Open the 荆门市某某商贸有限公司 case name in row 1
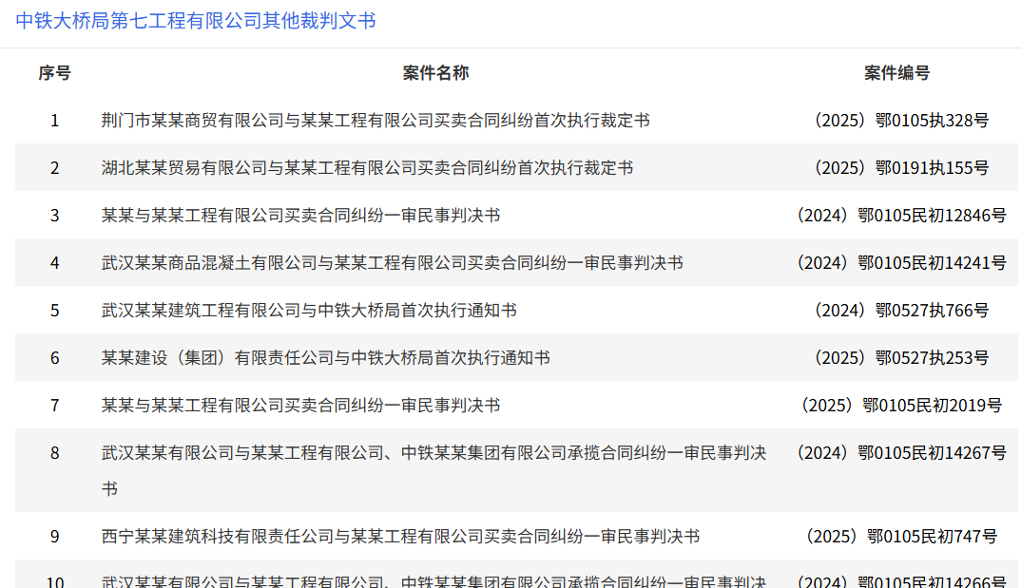Image resolution: width=1021 pixels, height=588 pixels. tap(376, 121)
